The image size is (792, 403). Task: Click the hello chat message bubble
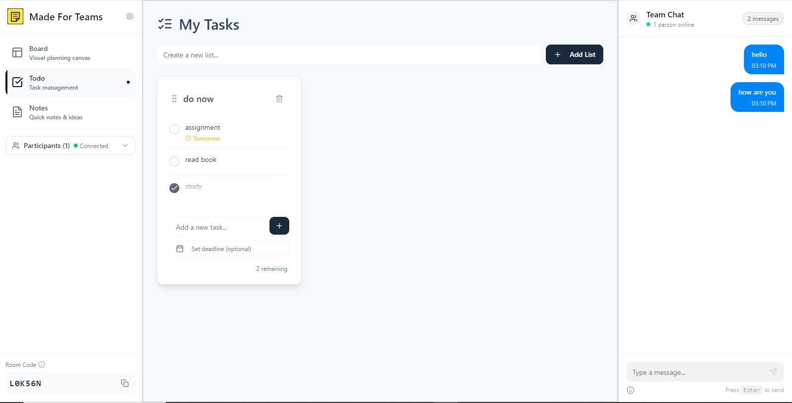coord(764,59)
